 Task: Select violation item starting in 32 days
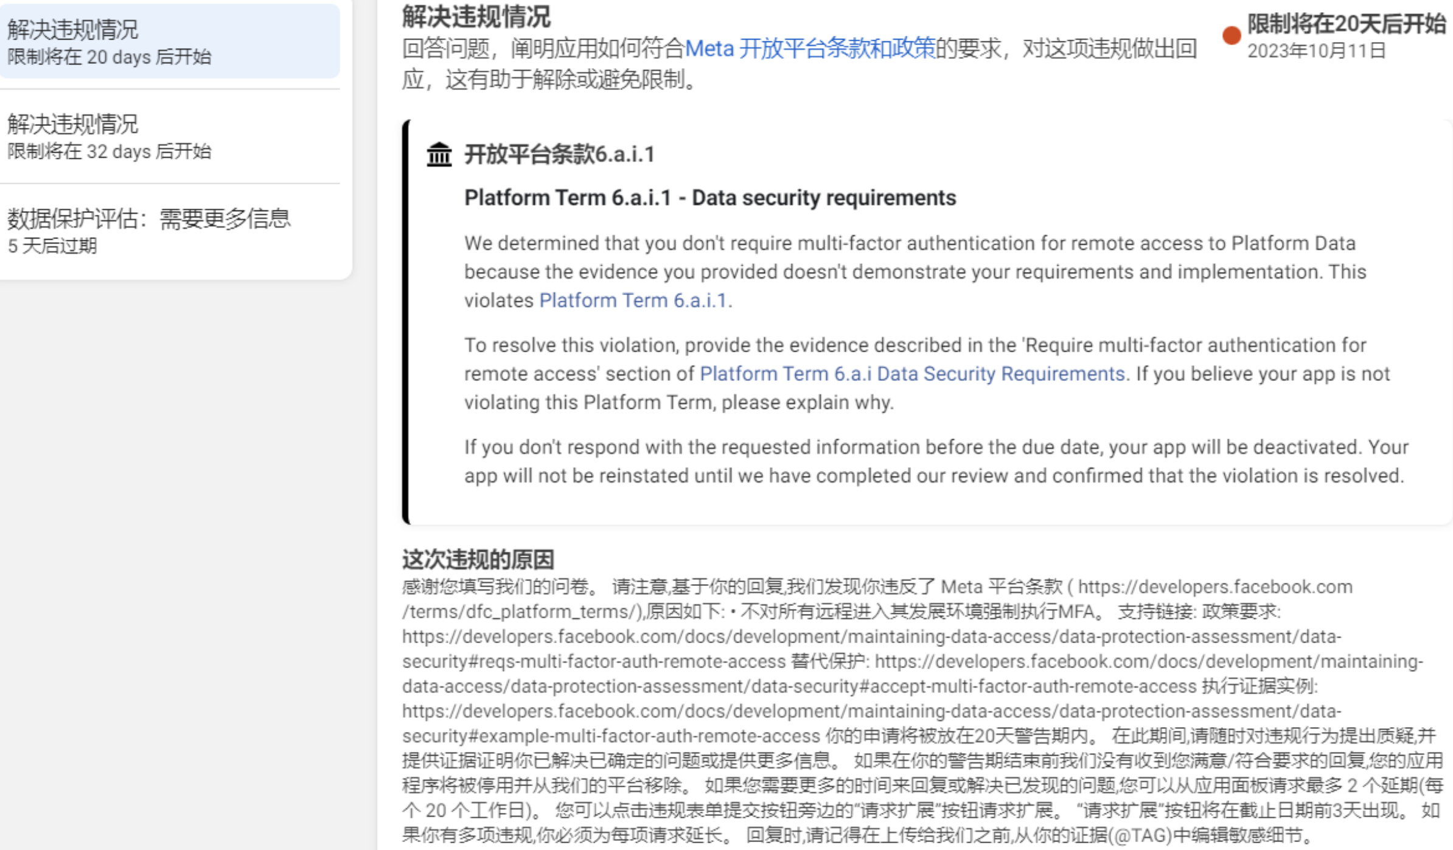[x=169, y=136]
